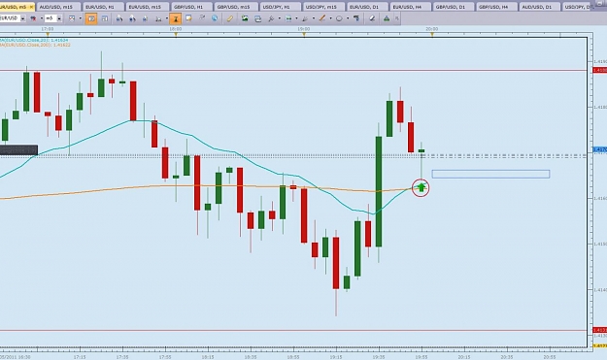Screen dimensions: 607x360
Task: Click the zoom tool icon in toolbar
Action: click(x=271, y=18)
